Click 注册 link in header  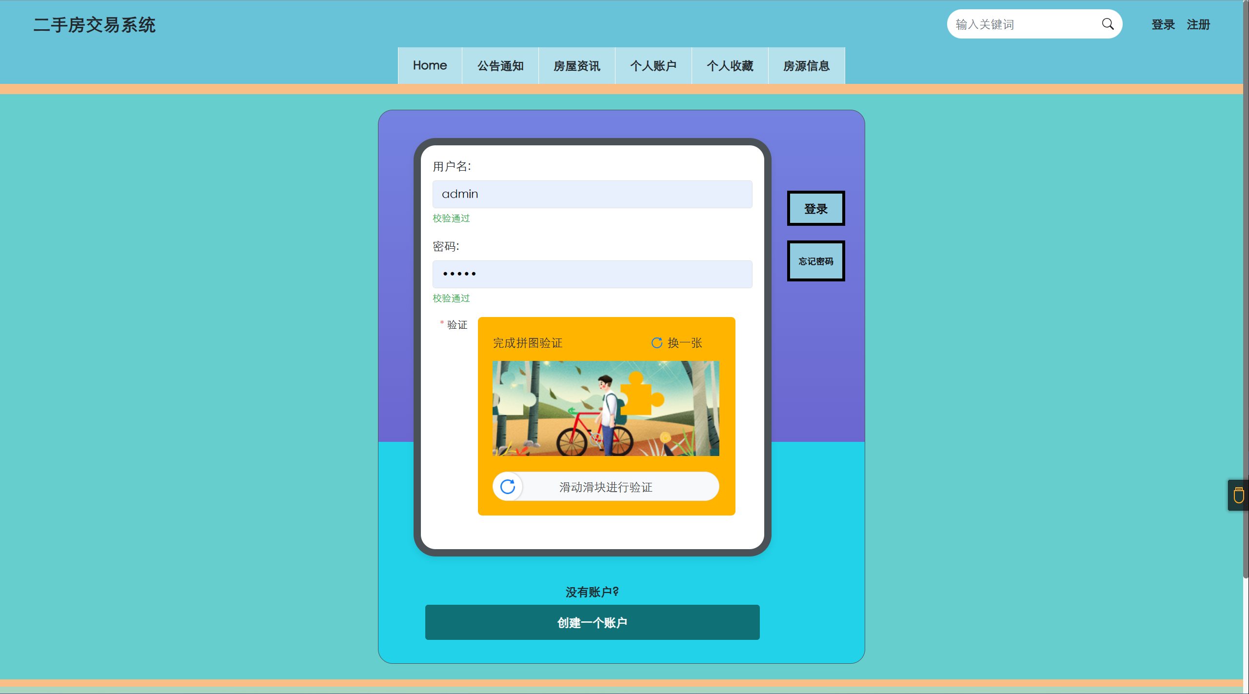click(1198, 24)
